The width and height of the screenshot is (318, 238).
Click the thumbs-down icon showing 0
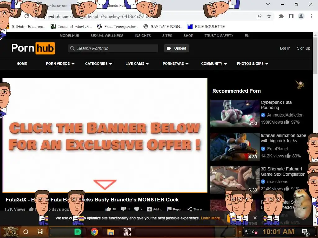[x=123, y=209]
